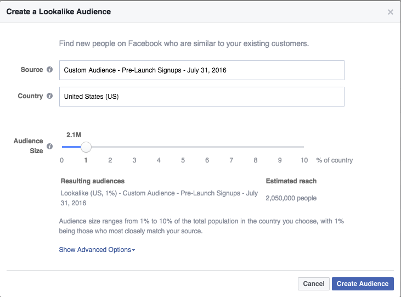
Task: Click the audience size slider handle
Action: coord(86,147)
